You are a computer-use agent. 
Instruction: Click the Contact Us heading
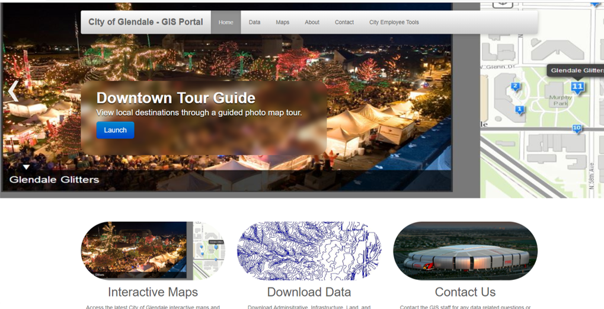(x=465, y=292)
